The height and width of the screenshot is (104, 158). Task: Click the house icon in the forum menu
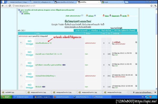click(87, 15)
